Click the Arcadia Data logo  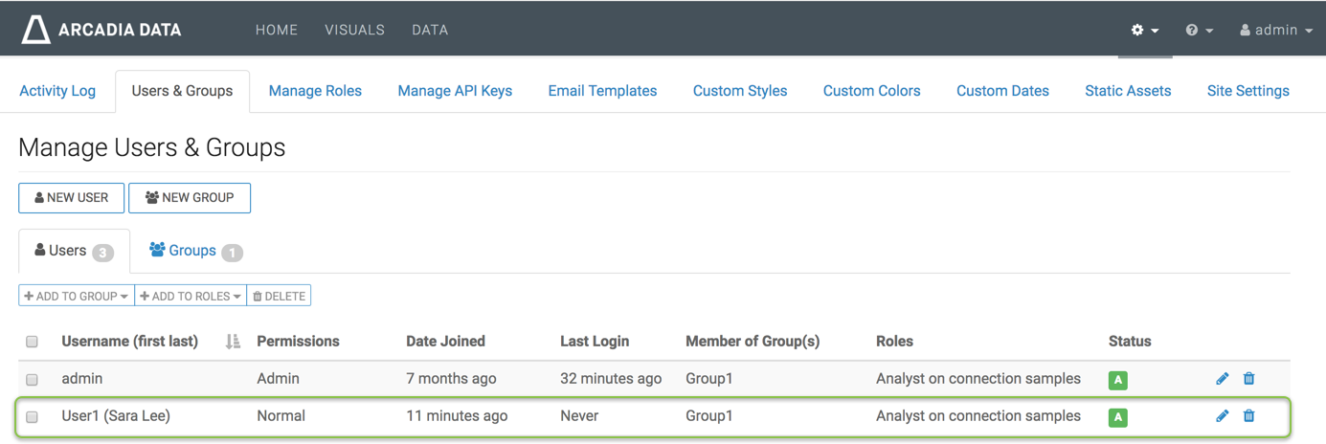[x=101, y=30]
